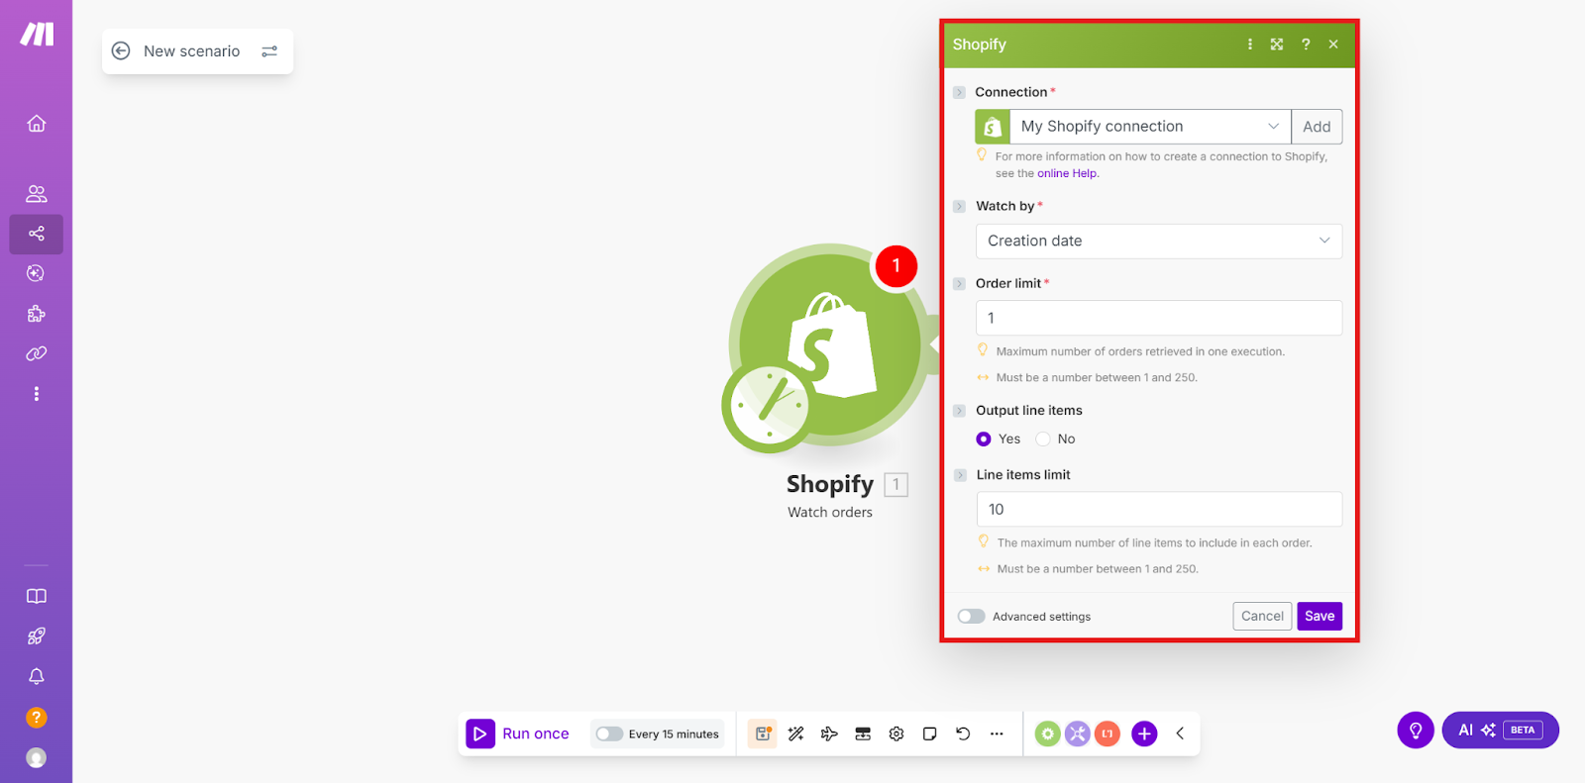Open the Team users sidebar icon

(x=37, y=194)
